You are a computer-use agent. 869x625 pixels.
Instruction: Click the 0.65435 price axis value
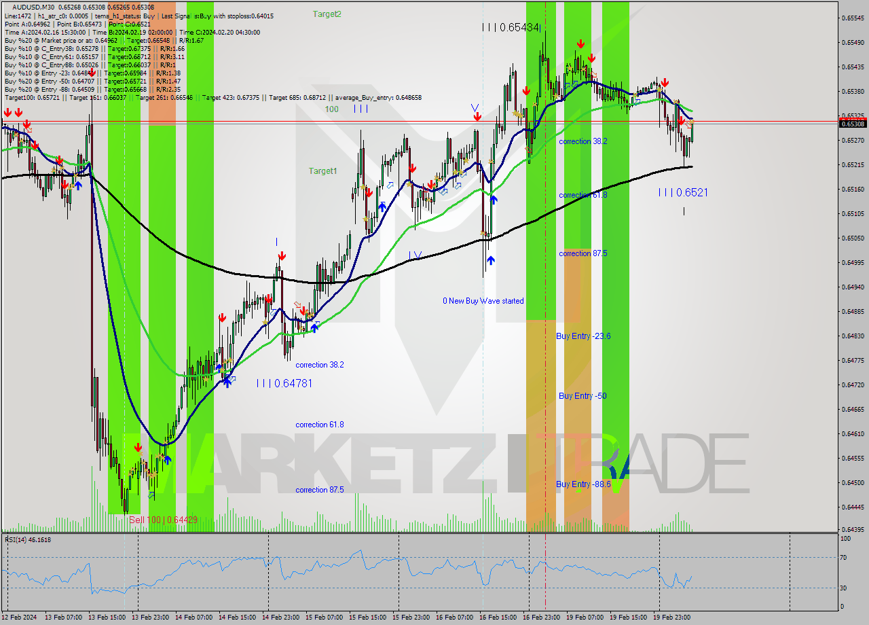[853, 67]
